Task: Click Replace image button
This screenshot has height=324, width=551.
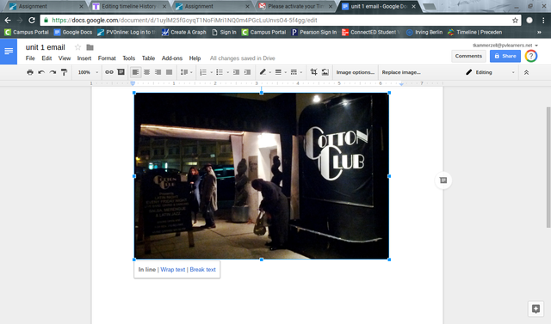Action: point(401,72)
